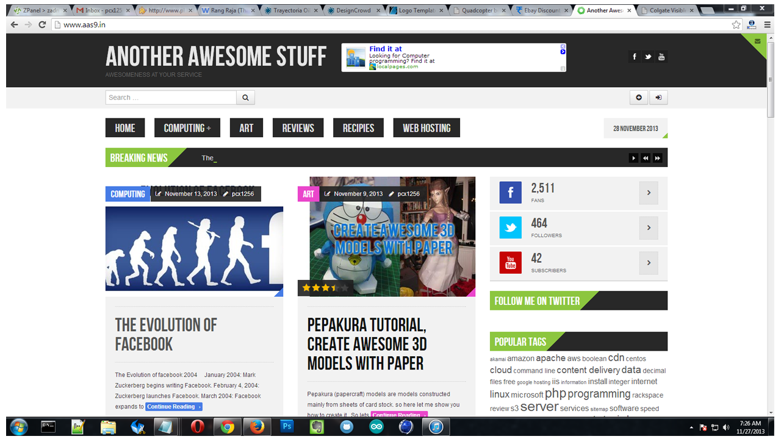Open Arduino from the taskbar
Image resolution: width=781 pixels, height=439 pixels.
376,427
